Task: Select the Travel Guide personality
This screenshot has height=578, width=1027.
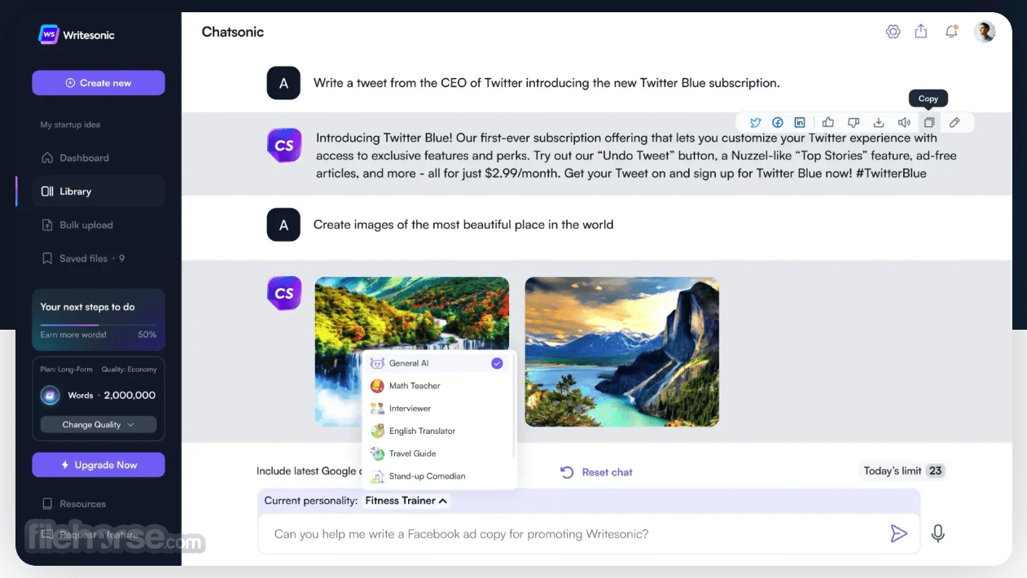Action: tap(438, 453)
